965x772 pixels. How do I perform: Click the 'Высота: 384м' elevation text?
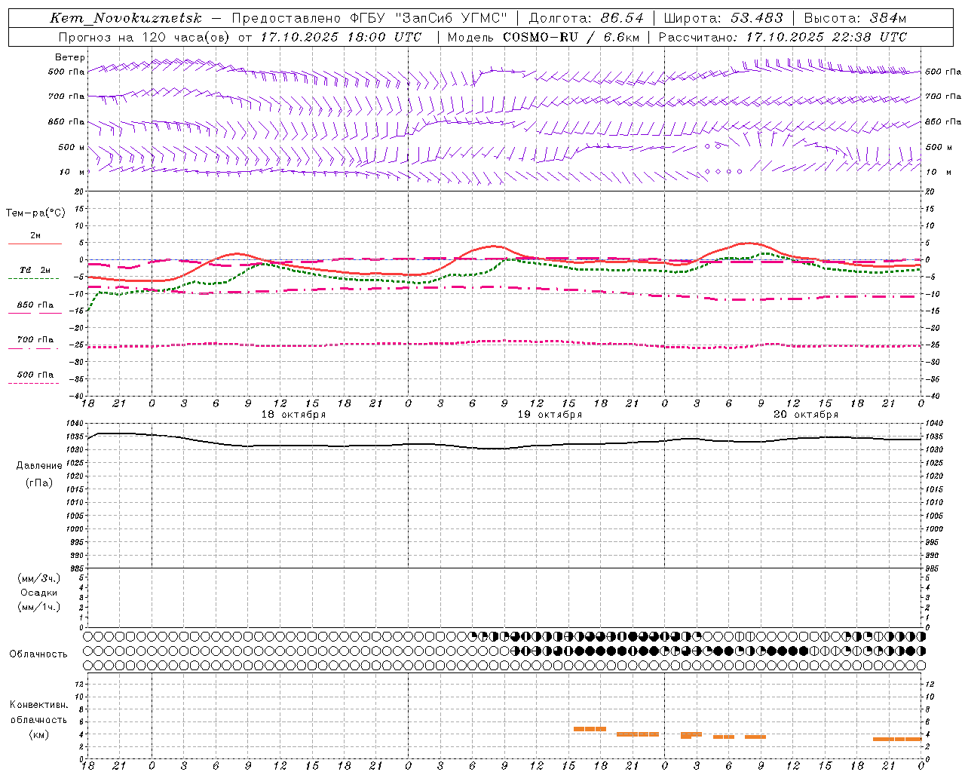click(x=855, y=18)
